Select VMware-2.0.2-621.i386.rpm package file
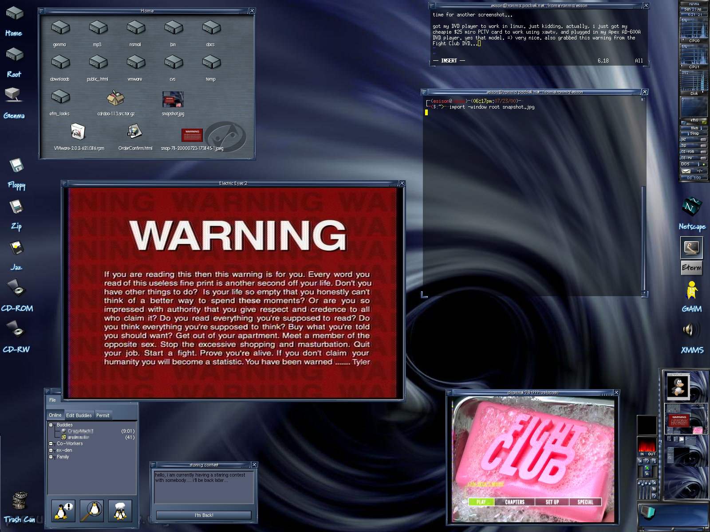Image resolution: width=710 pixels, height=532 pixels. (78, 132)
